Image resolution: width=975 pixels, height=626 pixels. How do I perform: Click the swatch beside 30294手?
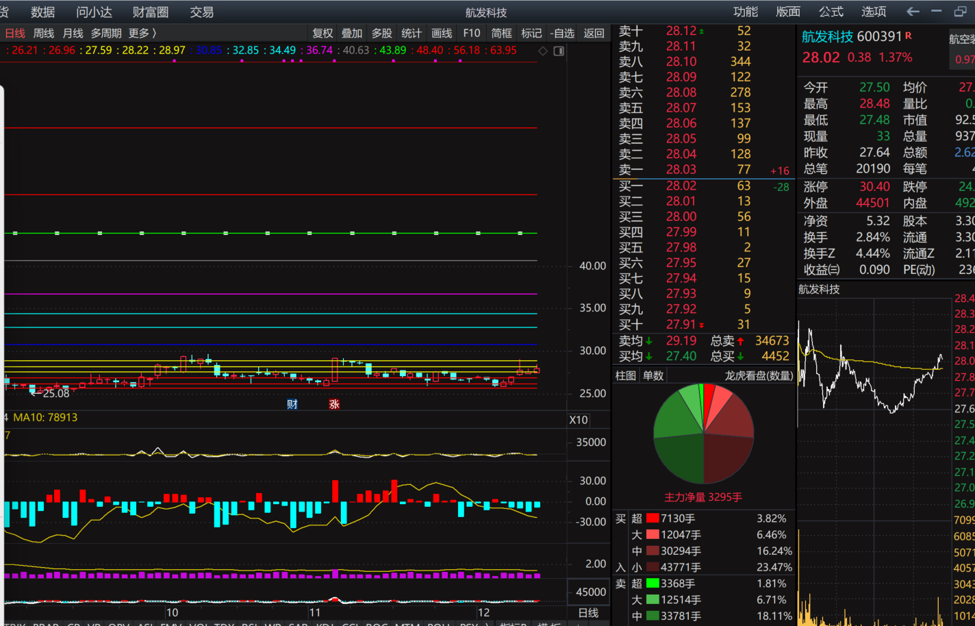click(653, 551)
